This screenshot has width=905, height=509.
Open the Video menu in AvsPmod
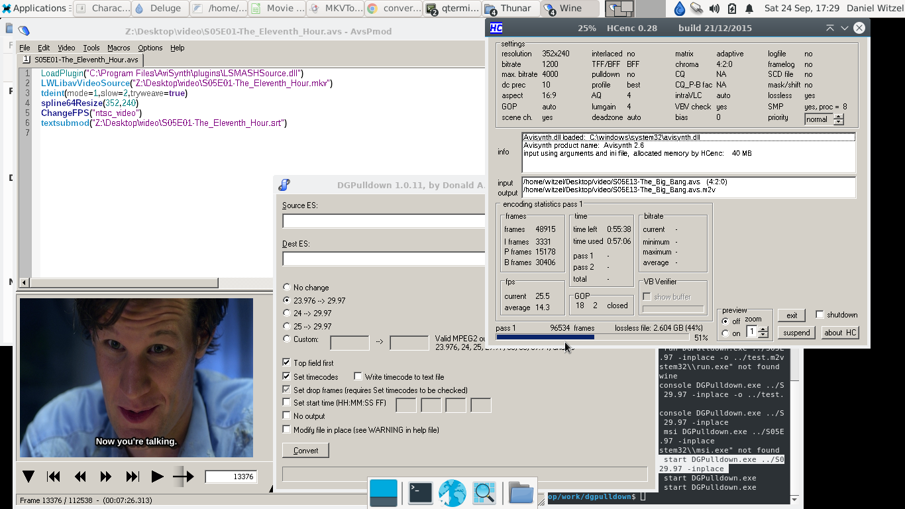coord(66,48)
